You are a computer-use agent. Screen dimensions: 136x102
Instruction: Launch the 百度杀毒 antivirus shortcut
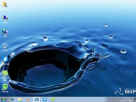[5, 88]
